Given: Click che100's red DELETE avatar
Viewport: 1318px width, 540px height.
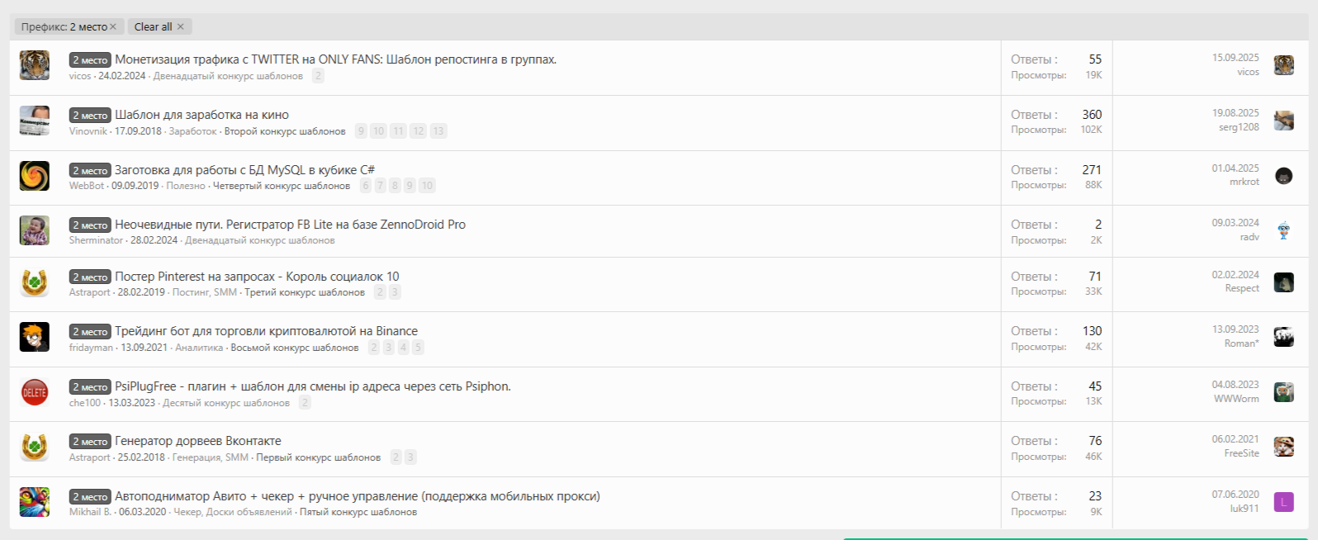Looking at the screenshot, I should pos(35,392).
